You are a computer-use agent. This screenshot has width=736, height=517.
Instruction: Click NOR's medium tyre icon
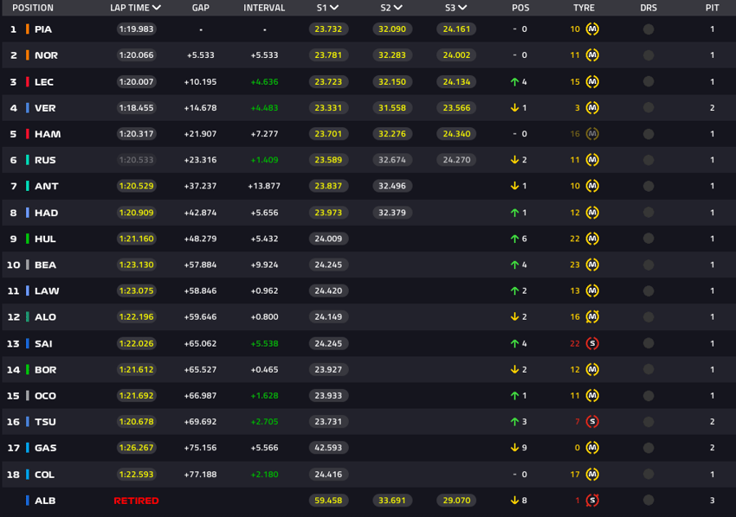click(592, 55)
